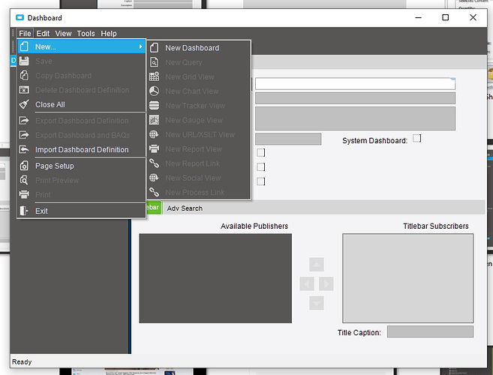The height and width of the screenshot is (375, 493).
Task: Click the Export Dashboard Definition icon
Action: point(24,121)
